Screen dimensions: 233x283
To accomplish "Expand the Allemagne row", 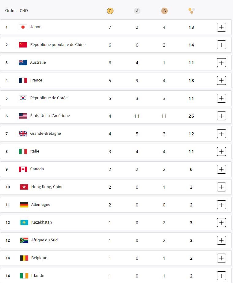I will [x=221, y=205].
